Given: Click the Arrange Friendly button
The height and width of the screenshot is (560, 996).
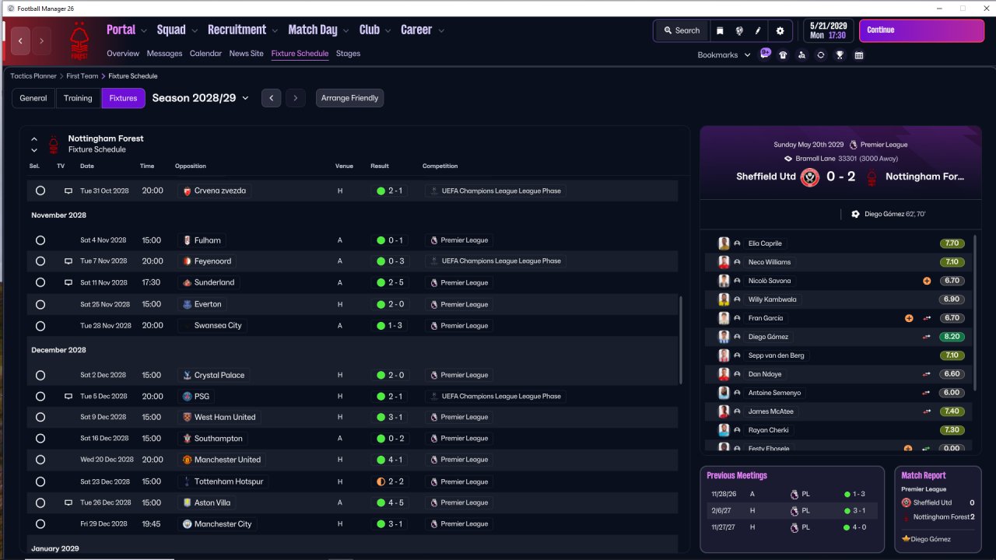Looking at the screenshot, I should tap(350, 98).
